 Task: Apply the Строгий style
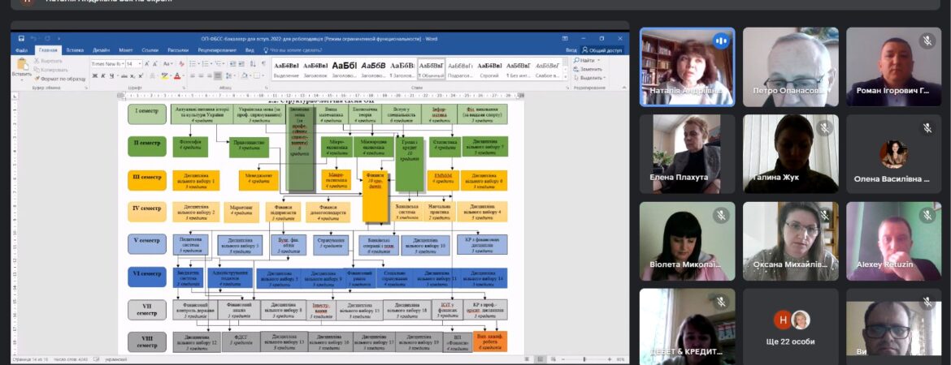point(489,68)
